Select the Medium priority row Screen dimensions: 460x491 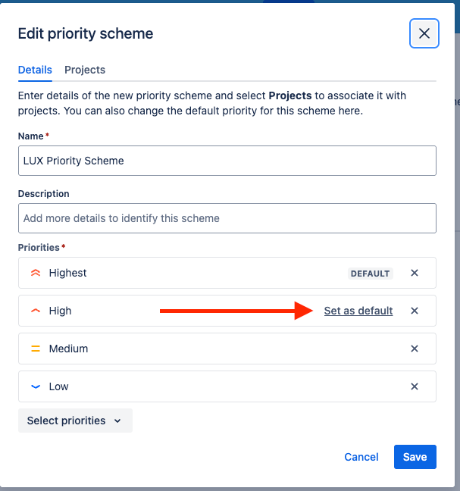pos(227,349)
